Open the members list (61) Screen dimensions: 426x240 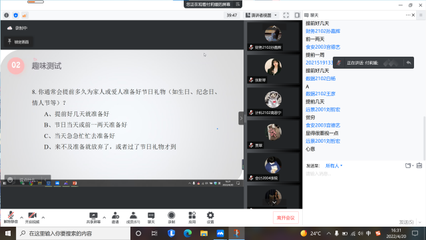click(x=133, y=218)
